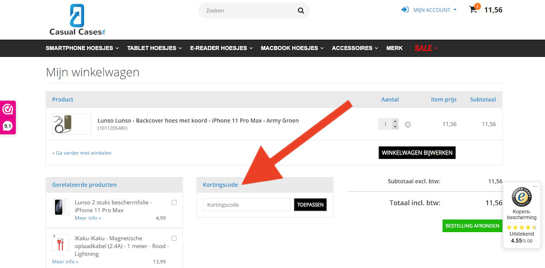The width and height of the screenshot is (545, 268).
Task: Open the Casual Cases logo homepage
Action: coord(78,20)
